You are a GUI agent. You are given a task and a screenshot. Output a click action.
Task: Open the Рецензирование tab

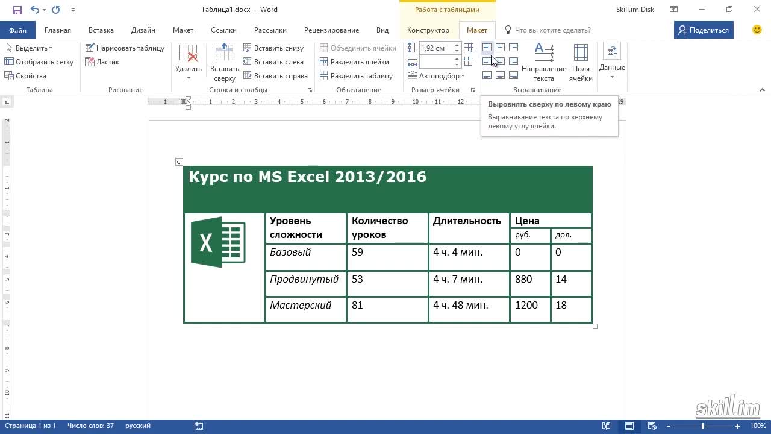click(331, 30)
